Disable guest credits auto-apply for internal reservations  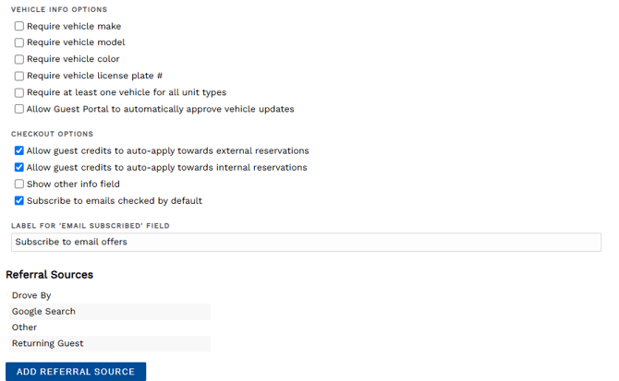pos(19,167)
